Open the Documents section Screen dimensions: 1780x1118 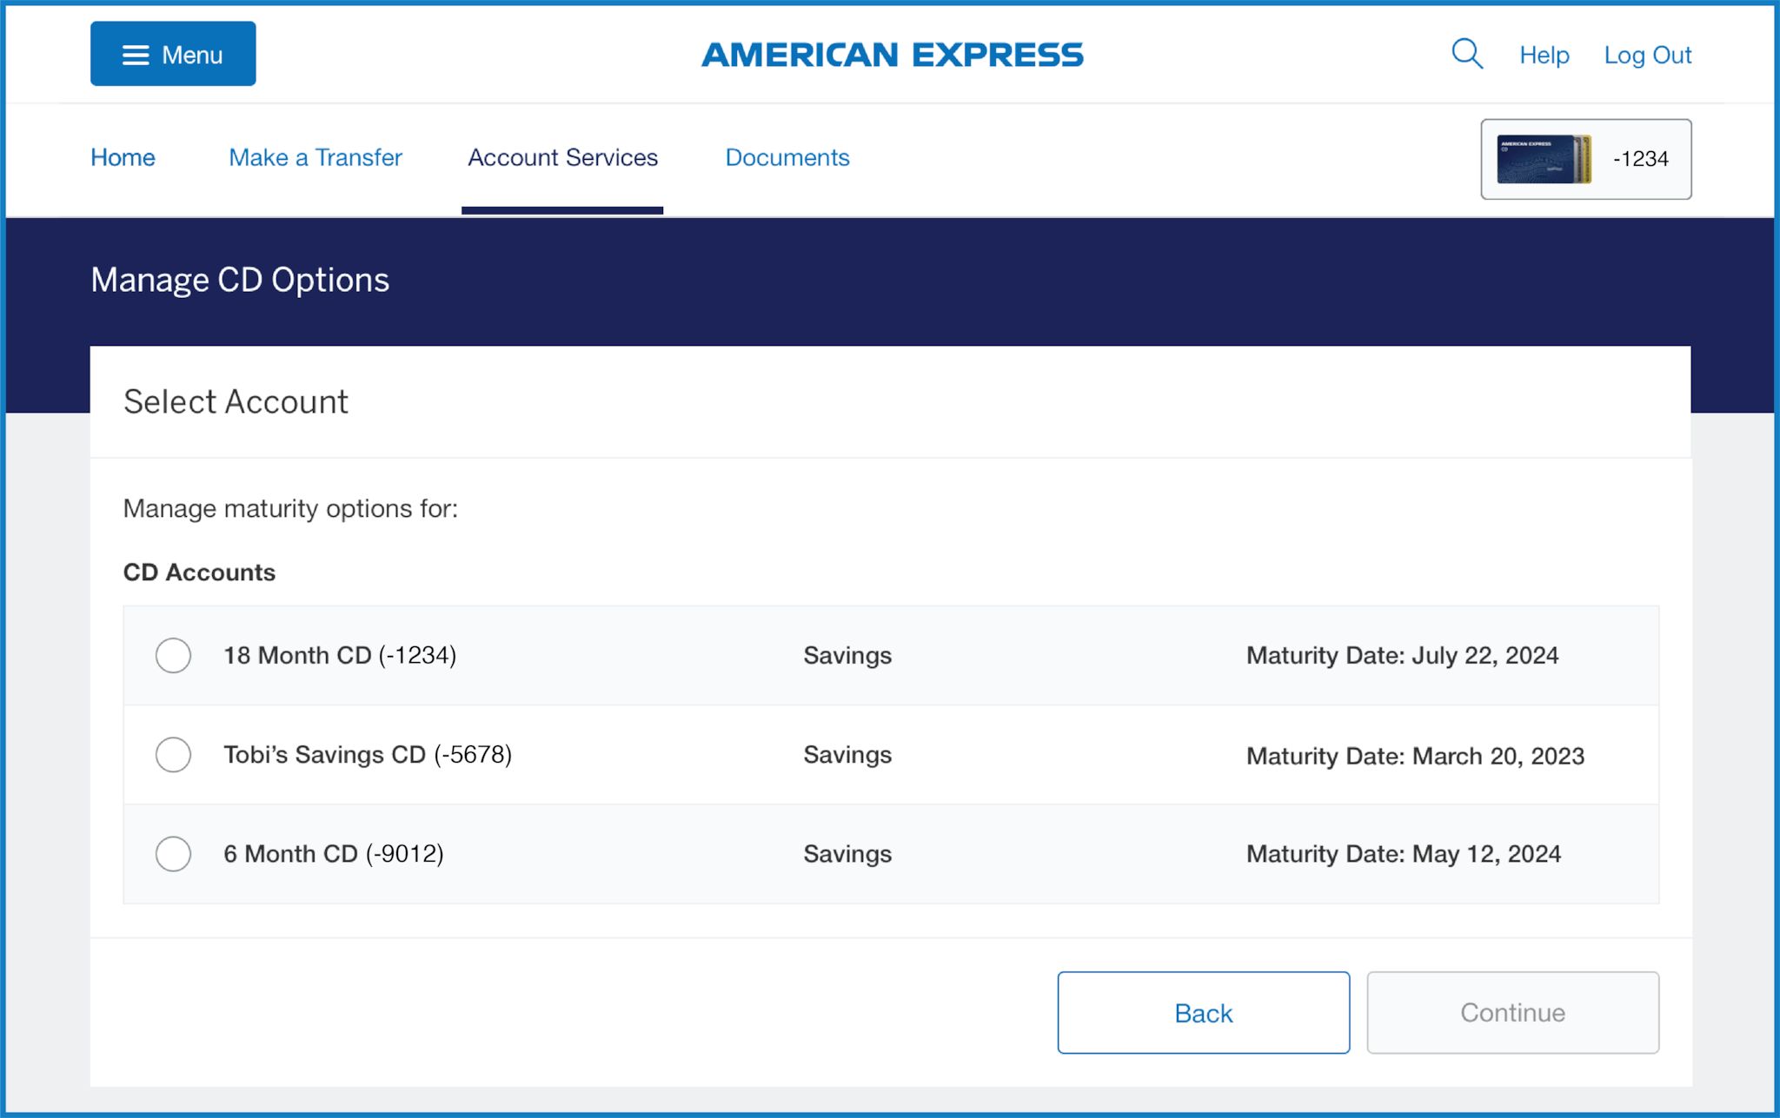pyautogui.click(x=787, y=157)
